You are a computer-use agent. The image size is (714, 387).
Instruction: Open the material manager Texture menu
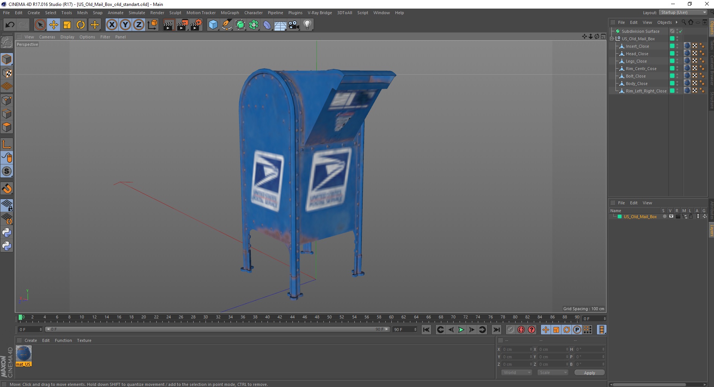pos(84,340)
